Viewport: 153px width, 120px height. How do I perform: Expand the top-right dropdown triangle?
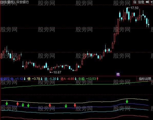pyautogui.click(x=151, y=2)
